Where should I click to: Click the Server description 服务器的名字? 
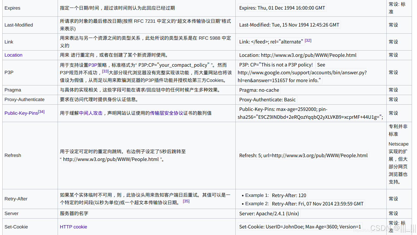pyautogui.click(x=74, y=214)
